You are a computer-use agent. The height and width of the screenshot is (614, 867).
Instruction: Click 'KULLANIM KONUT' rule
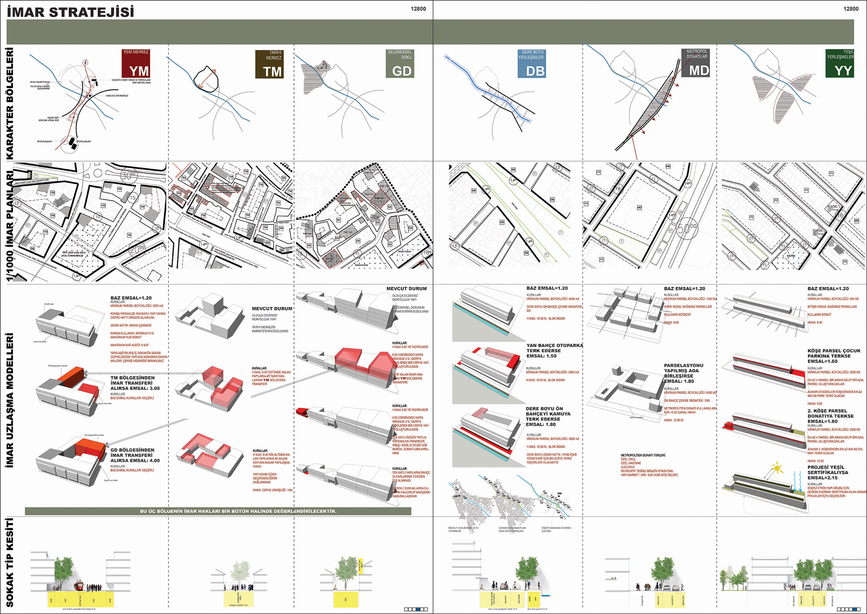[819, 315]
